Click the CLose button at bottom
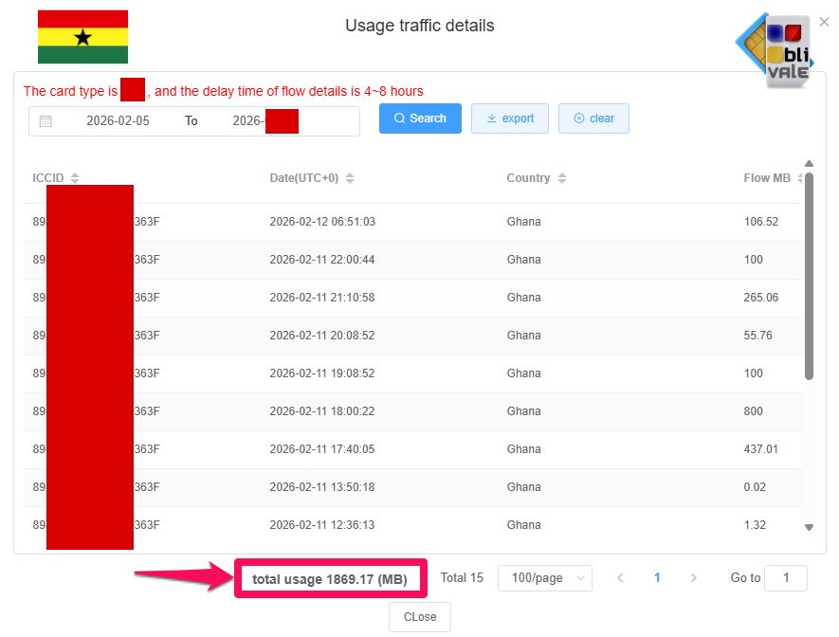This screenshot has width=839, height=637. pos(419,616)
